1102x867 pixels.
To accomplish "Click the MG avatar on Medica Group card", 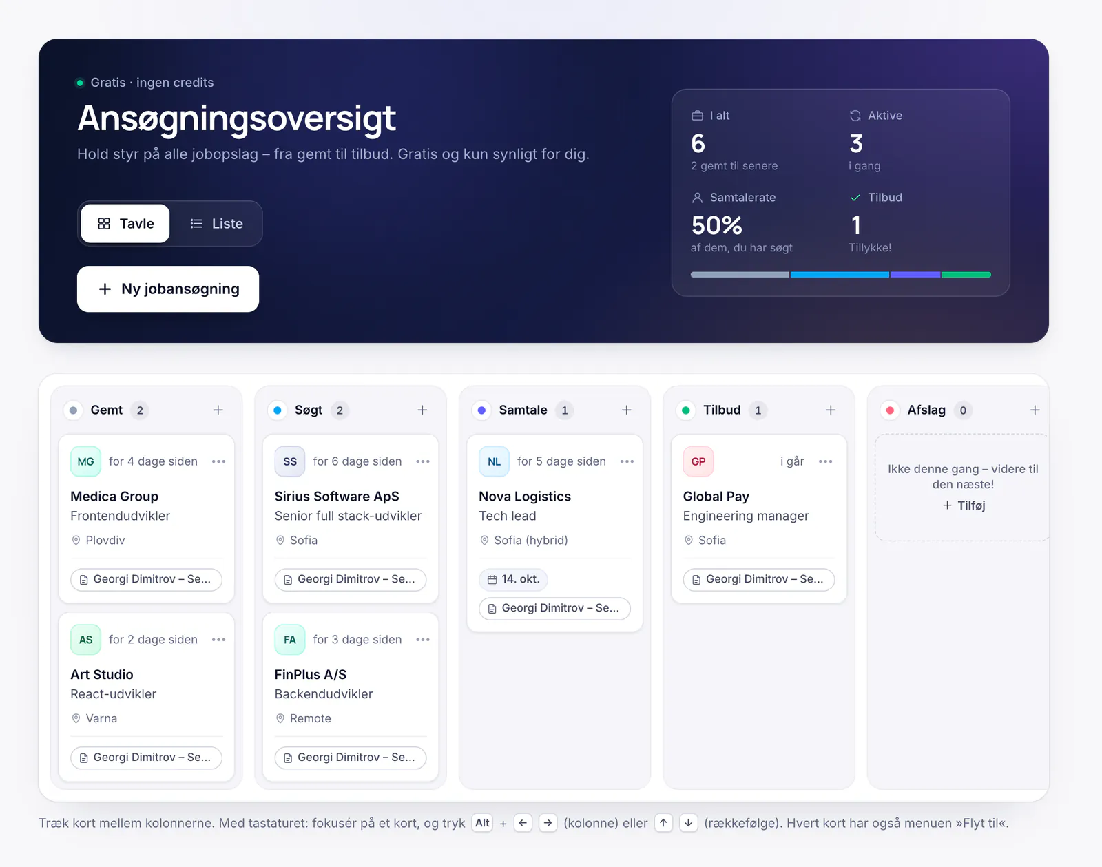I will [x=86, y=461].
